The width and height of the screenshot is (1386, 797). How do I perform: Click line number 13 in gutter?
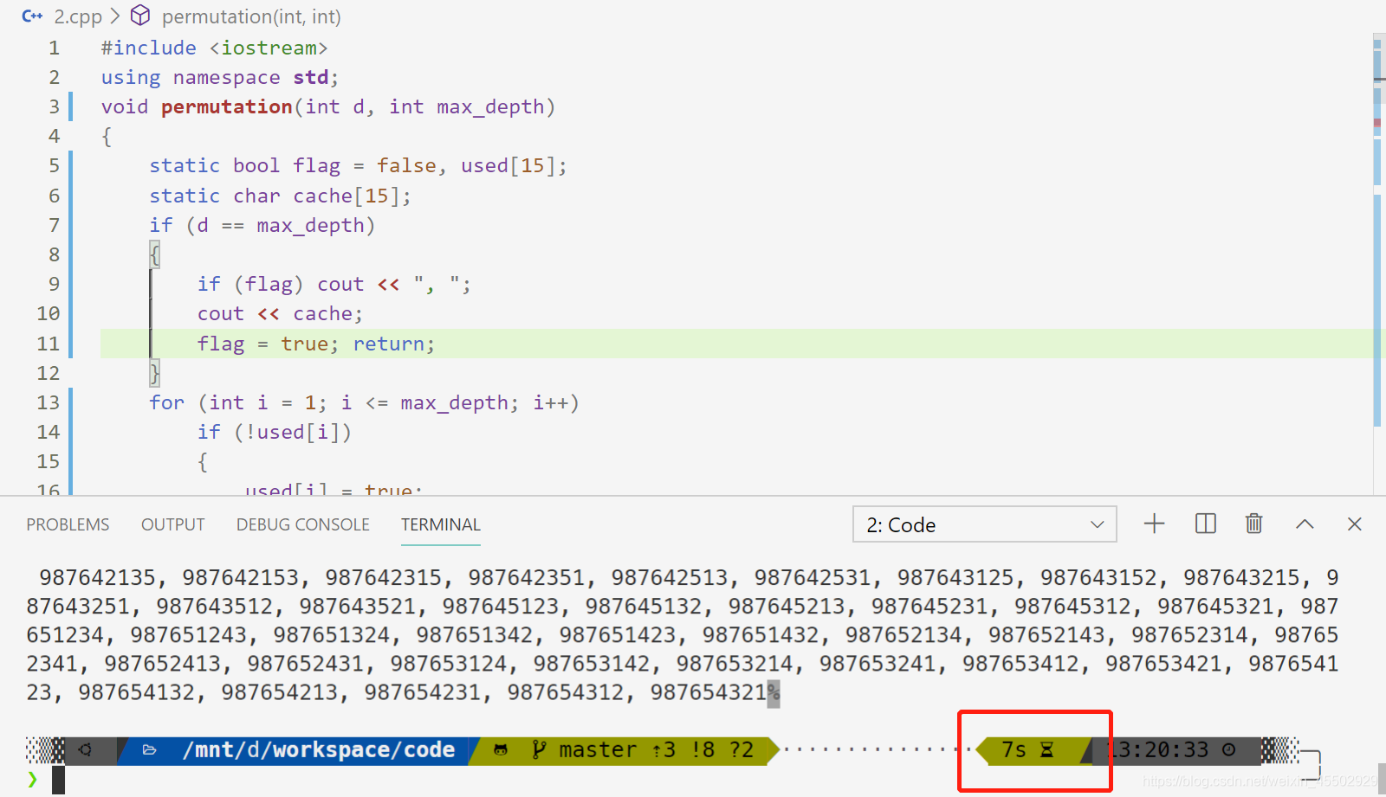49,403
